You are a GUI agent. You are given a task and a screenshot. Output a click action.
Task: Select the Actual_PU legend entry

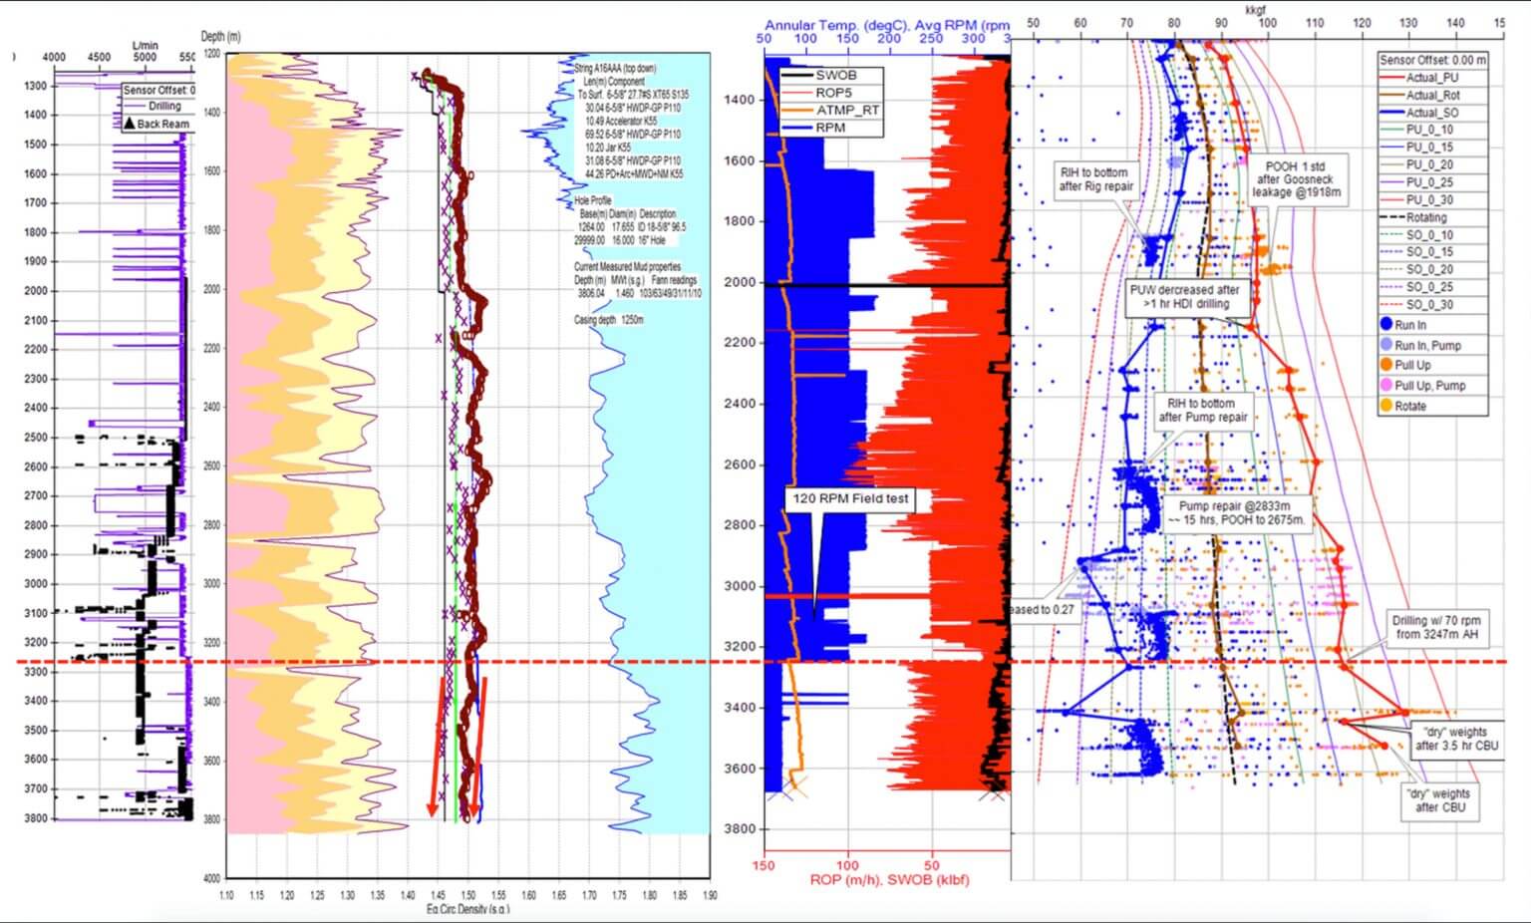point(1418,78)
